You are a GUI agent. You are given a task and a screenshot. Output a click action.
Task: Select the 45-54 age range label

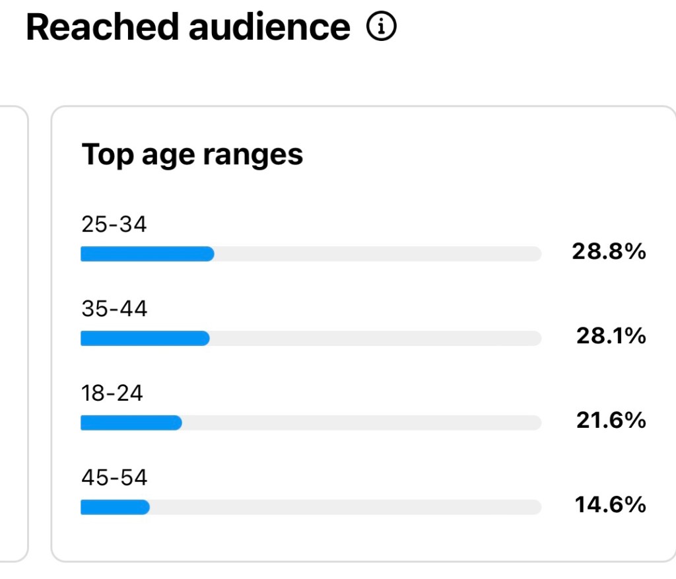pos(114,477)
